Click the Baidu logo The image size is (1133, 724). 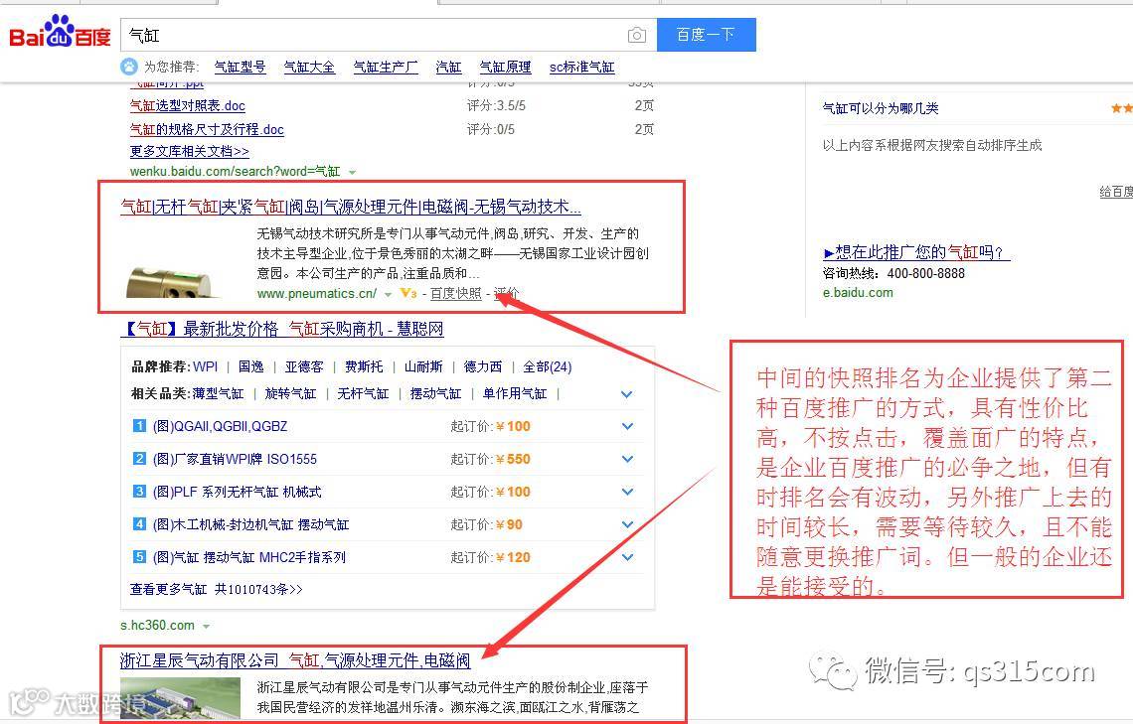tap(60, 33)
